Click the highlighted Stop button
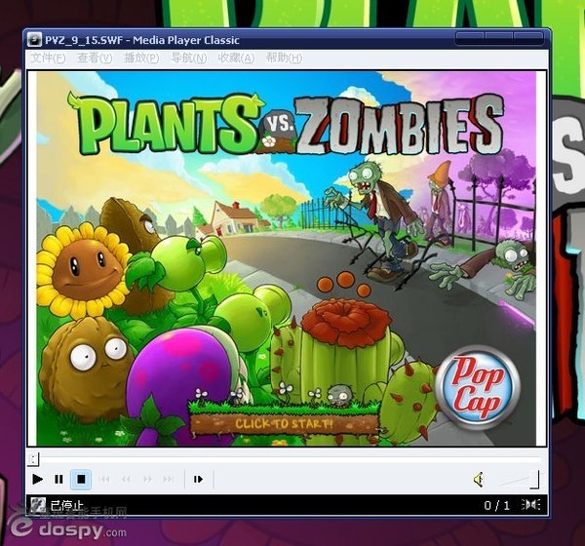The width and height of the screenshot is (585, 546). coord(81,479)
